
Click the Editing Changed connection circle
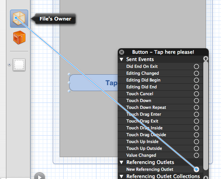pos(196,73)
